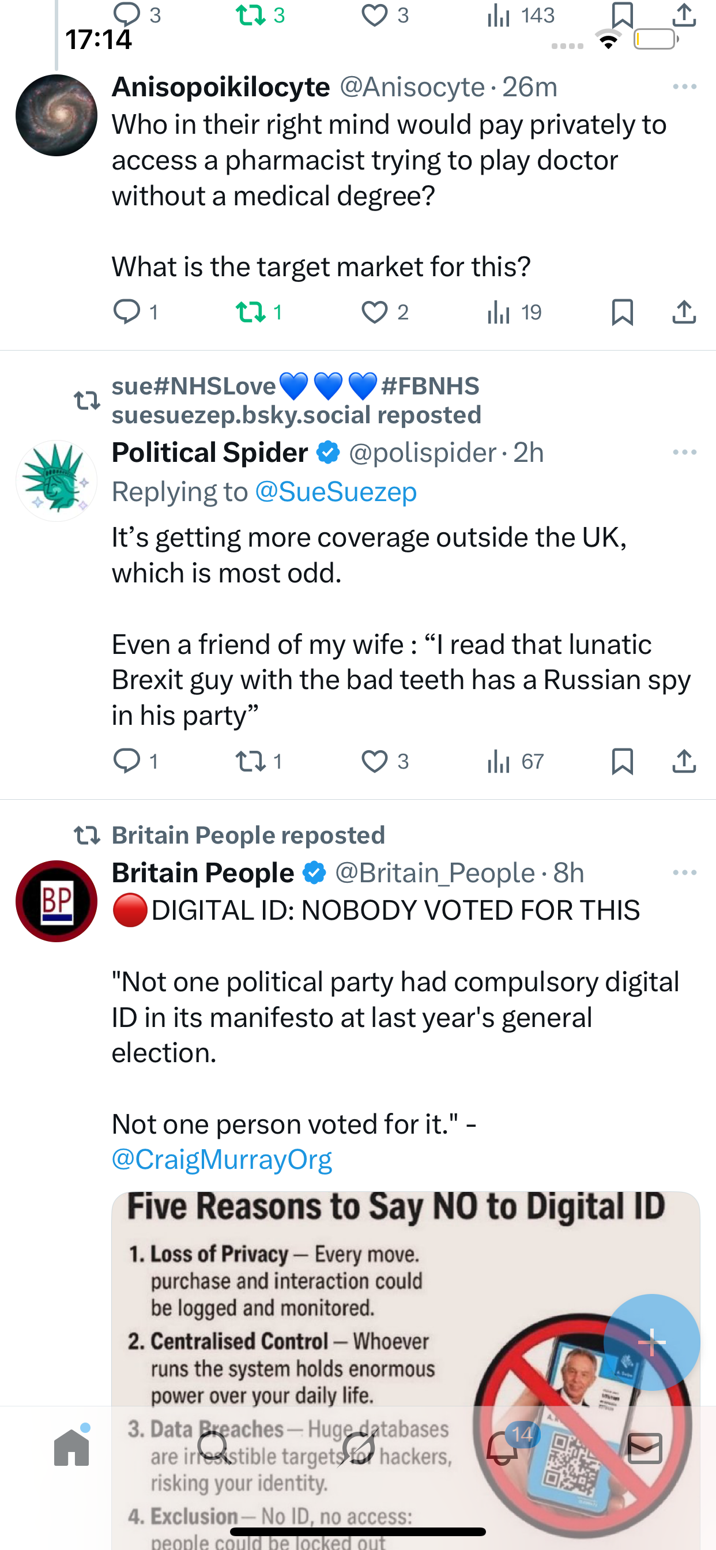
Task: View analytics for Political Spider's post
Action: (499, 761)
